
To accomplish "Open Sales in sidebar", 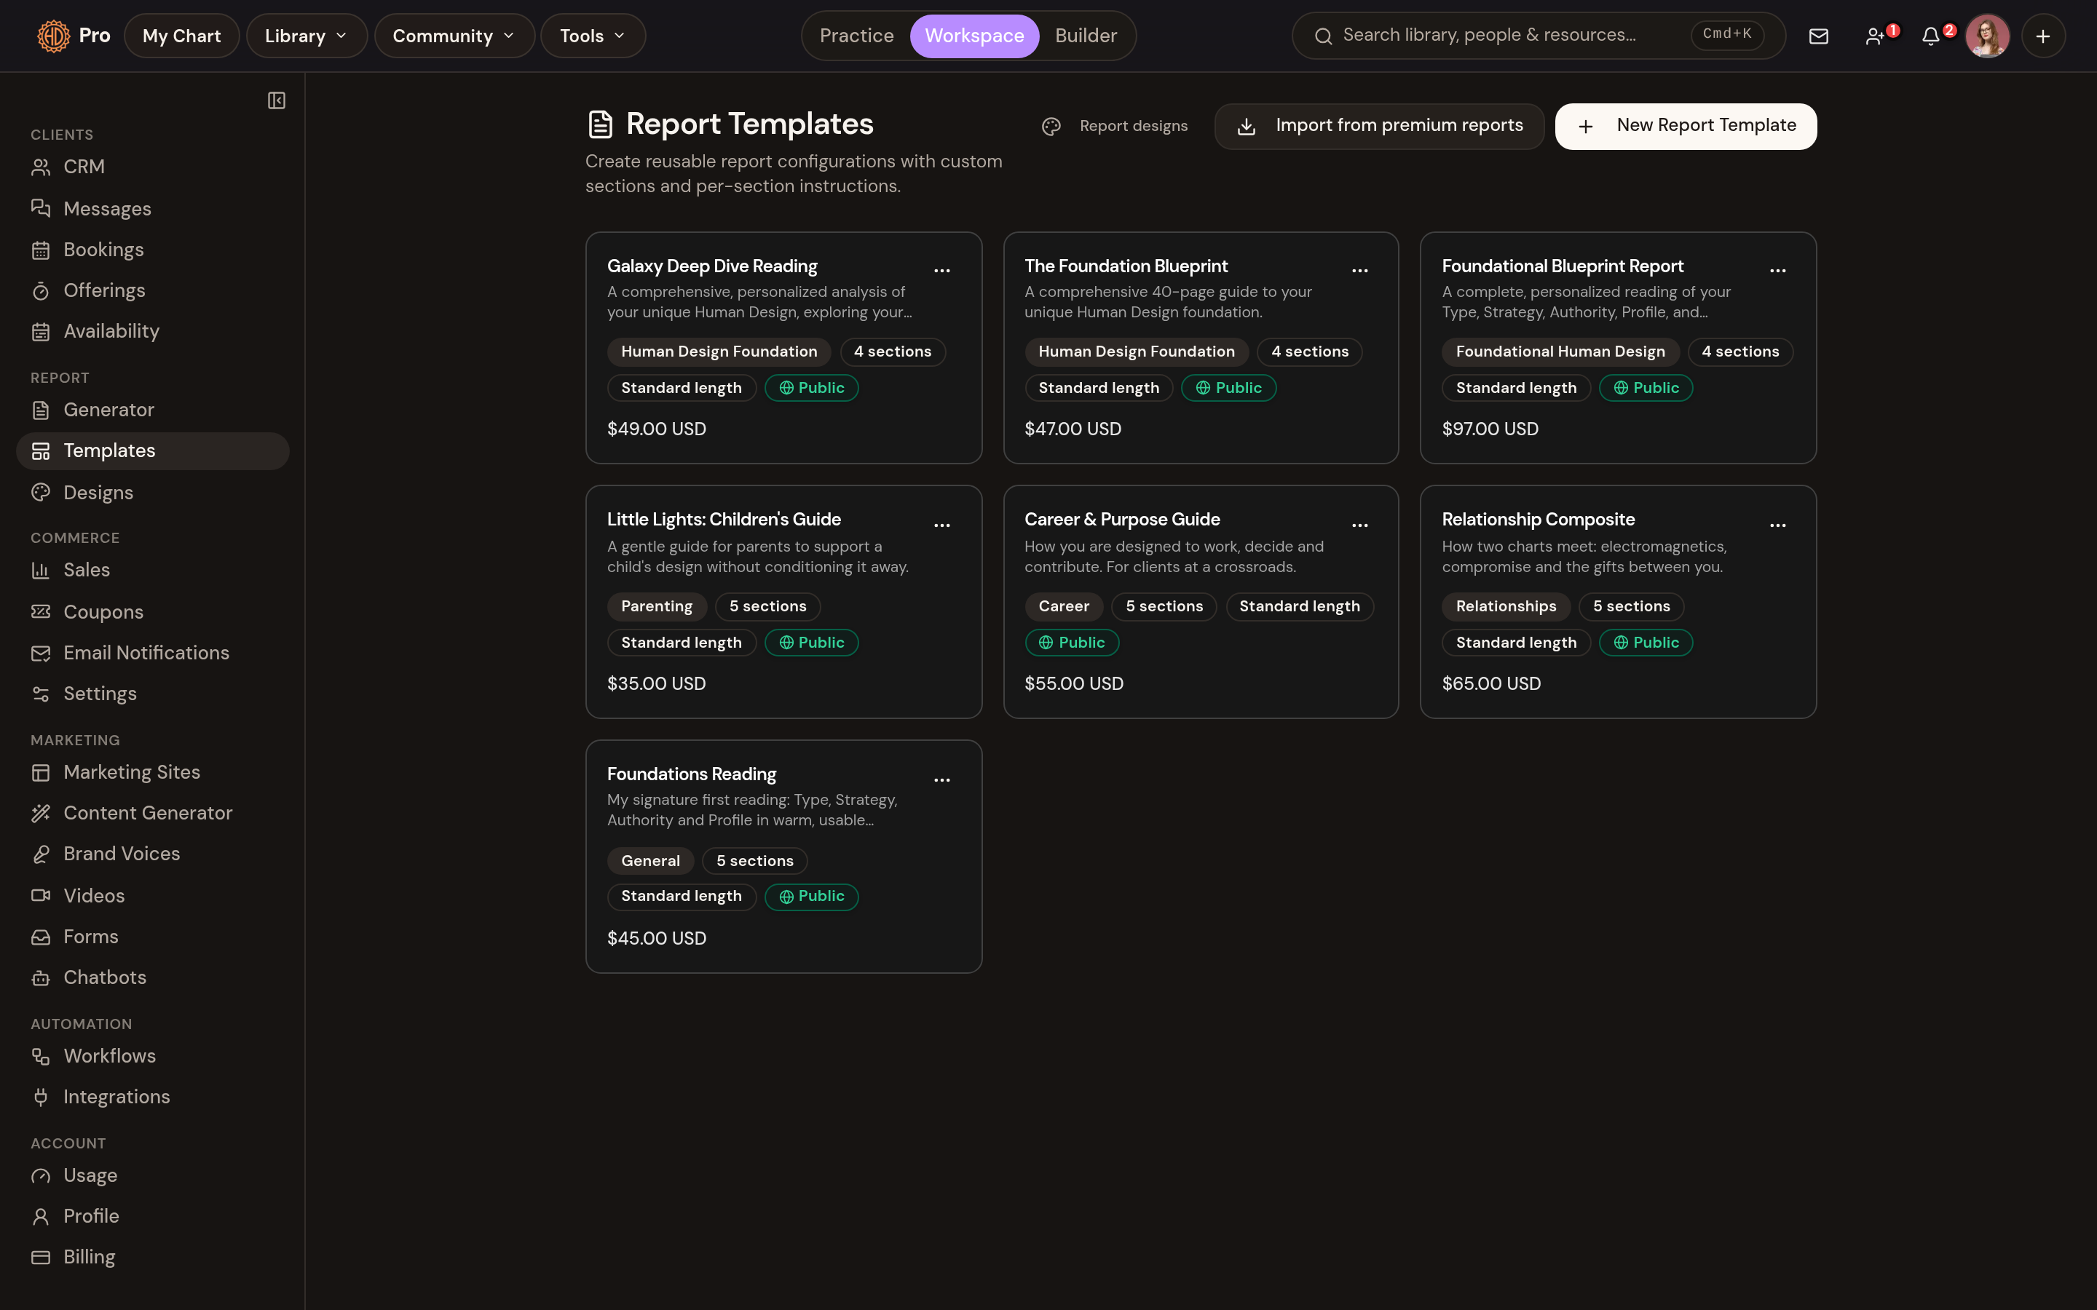I will tap(152, 570).
